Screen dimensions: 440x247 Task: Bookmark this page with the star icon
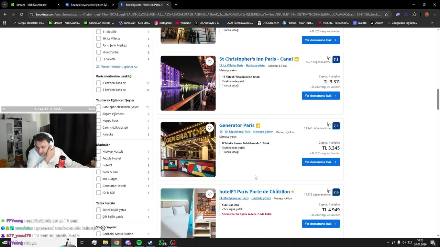pos(386,14)
